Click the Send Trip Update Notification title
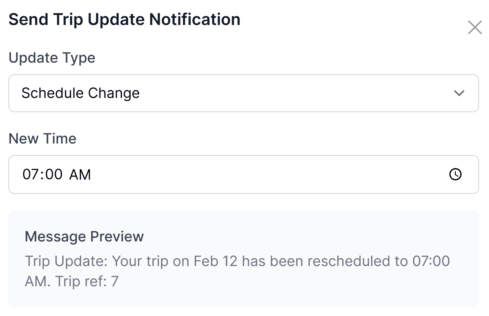 [125, 19]
